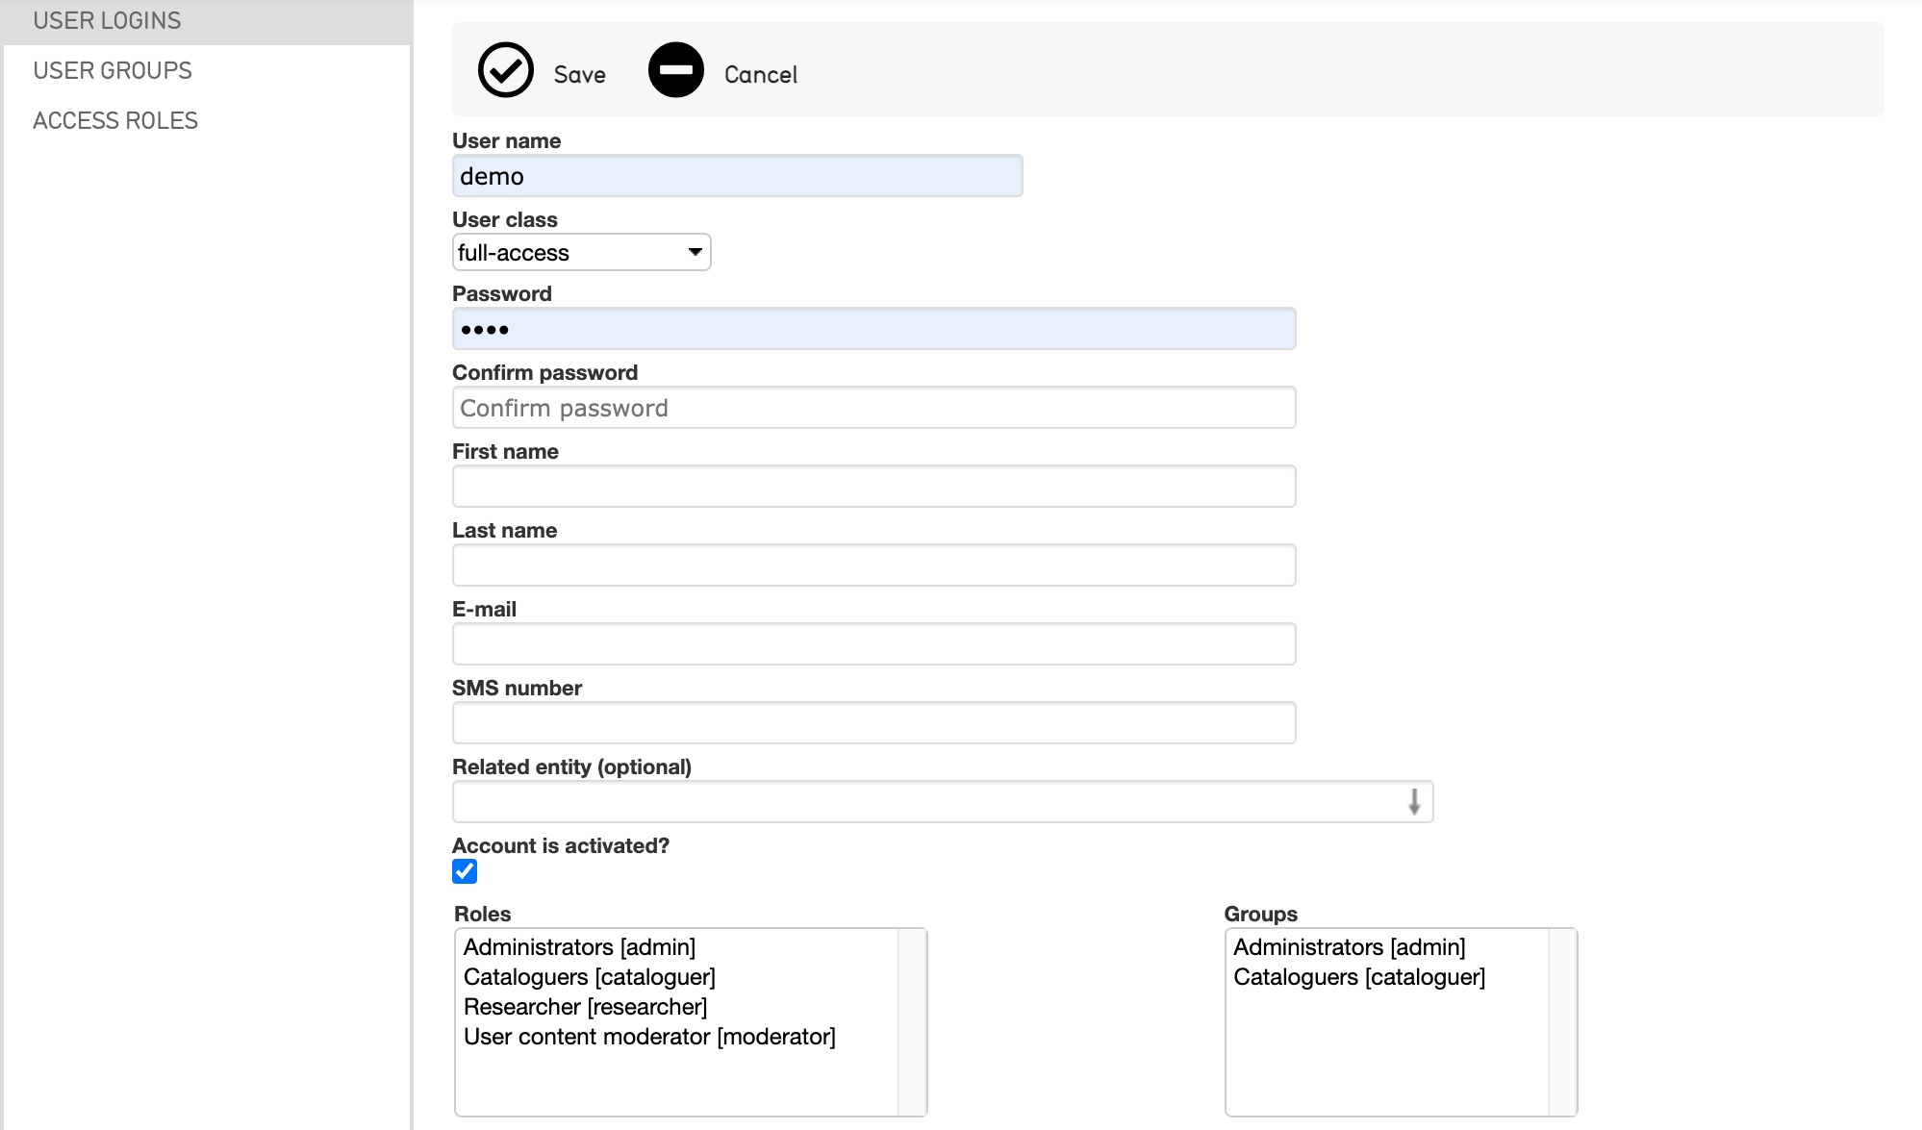Click the Groups list scrollbar

tap(1561, 1021)
